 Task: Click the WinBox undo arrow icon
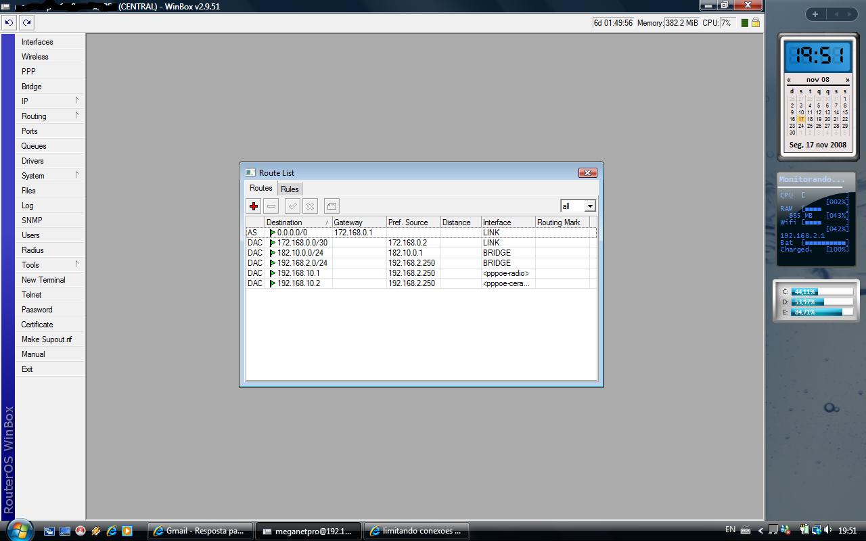(9, 22)
